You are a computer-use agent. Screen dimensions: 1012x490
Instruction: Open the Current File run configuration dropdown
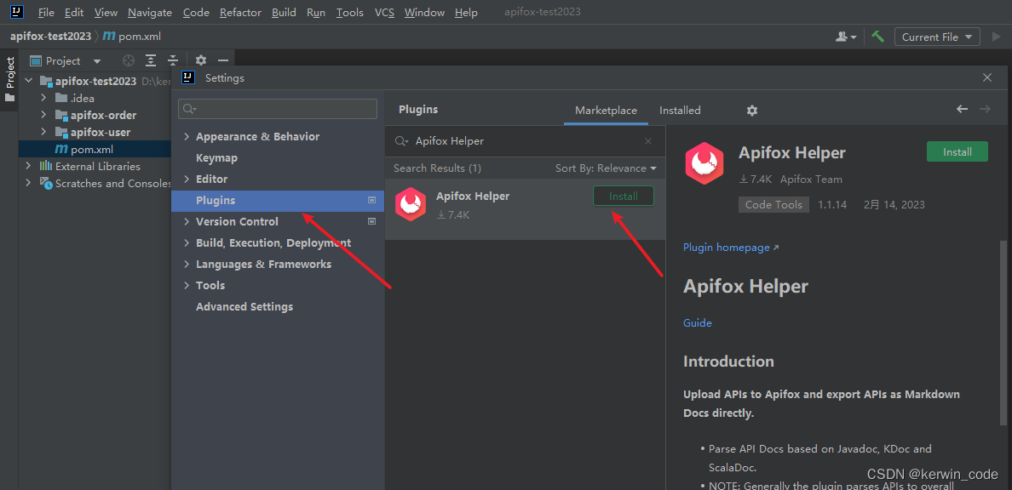[x=937, y=37]
